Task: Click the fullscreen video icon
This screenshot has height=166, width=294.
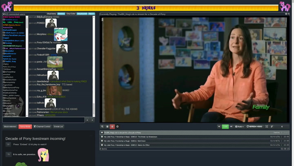Action: tap(267, 127)
